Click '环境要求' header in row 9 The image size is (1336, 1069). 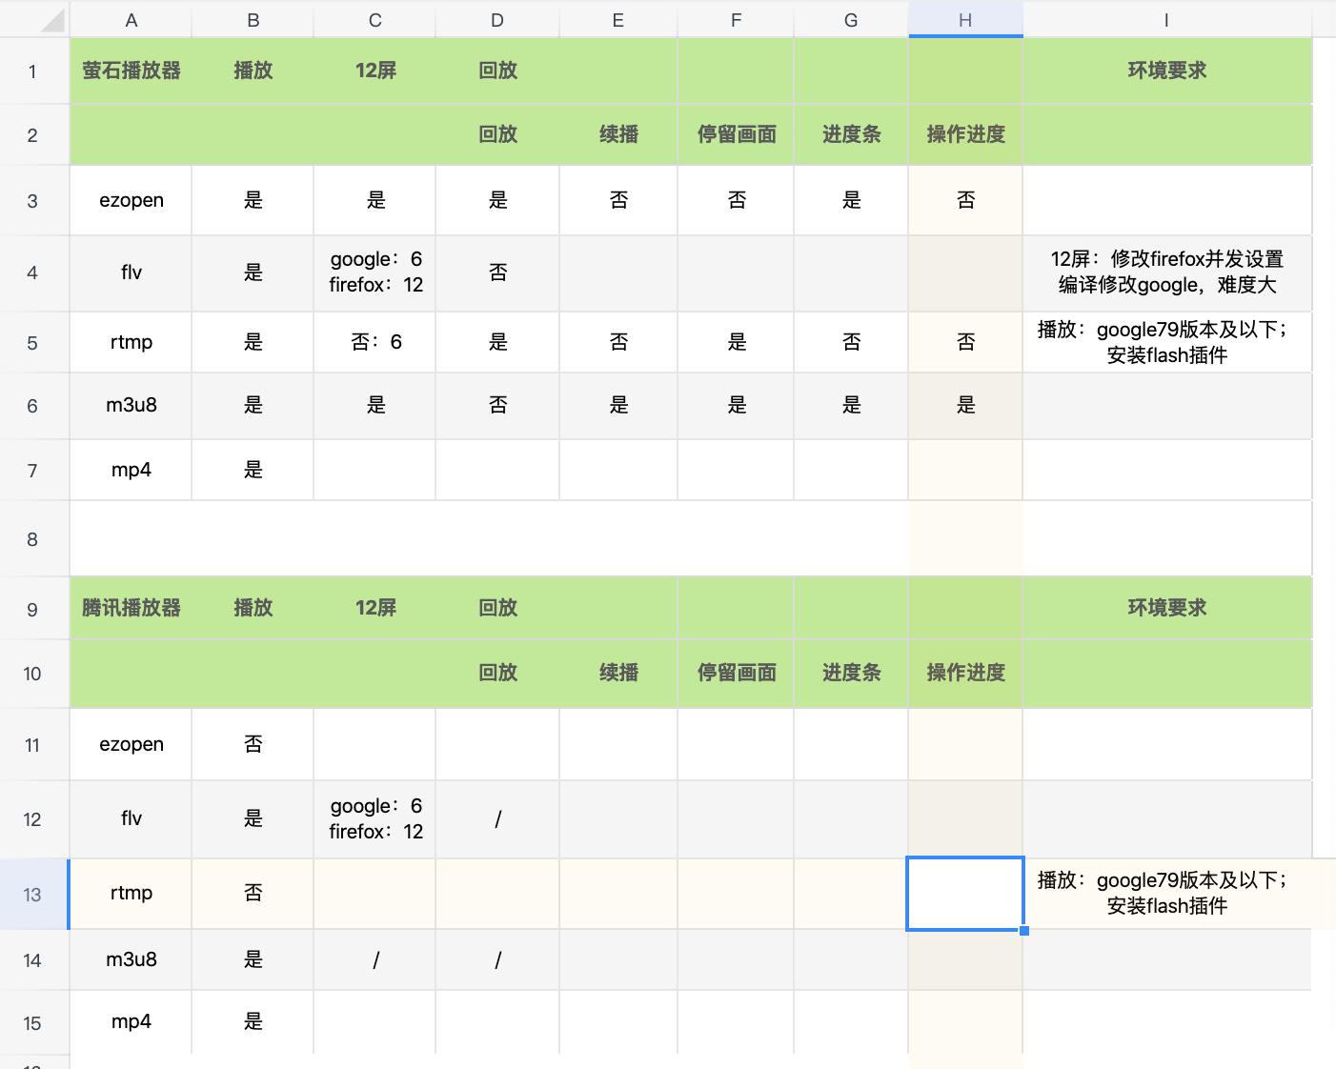pyautogui.click(x=1166, y=608)
